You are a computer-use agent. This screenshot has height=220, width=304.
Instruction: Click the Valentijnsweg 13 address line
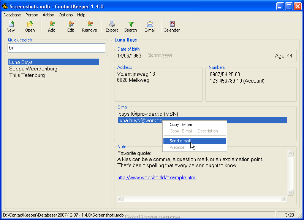[136, 74]
